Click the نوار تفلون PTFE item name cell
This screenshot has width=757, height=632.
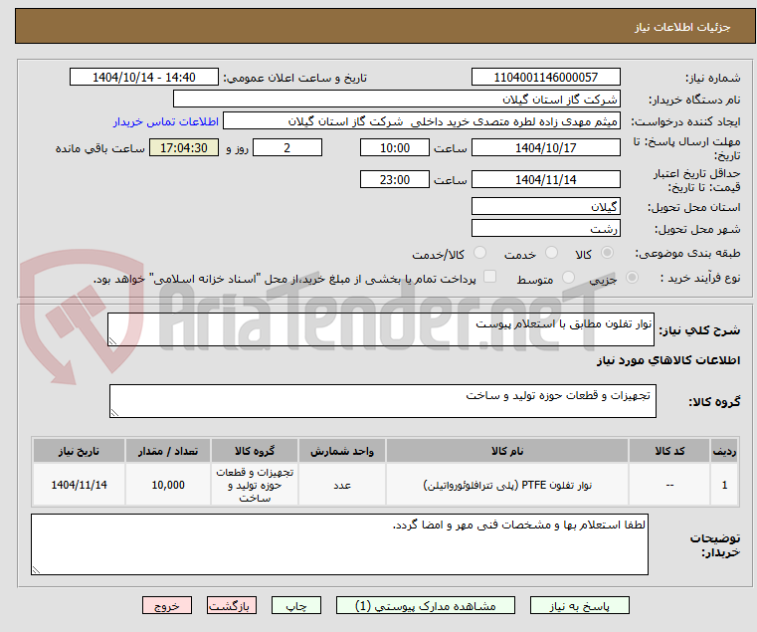pos(507,485)
